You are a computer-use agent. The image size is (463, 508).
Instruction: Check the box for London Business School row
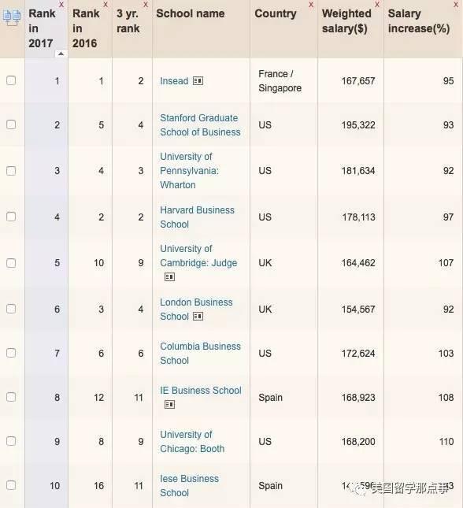pos(11,309)
